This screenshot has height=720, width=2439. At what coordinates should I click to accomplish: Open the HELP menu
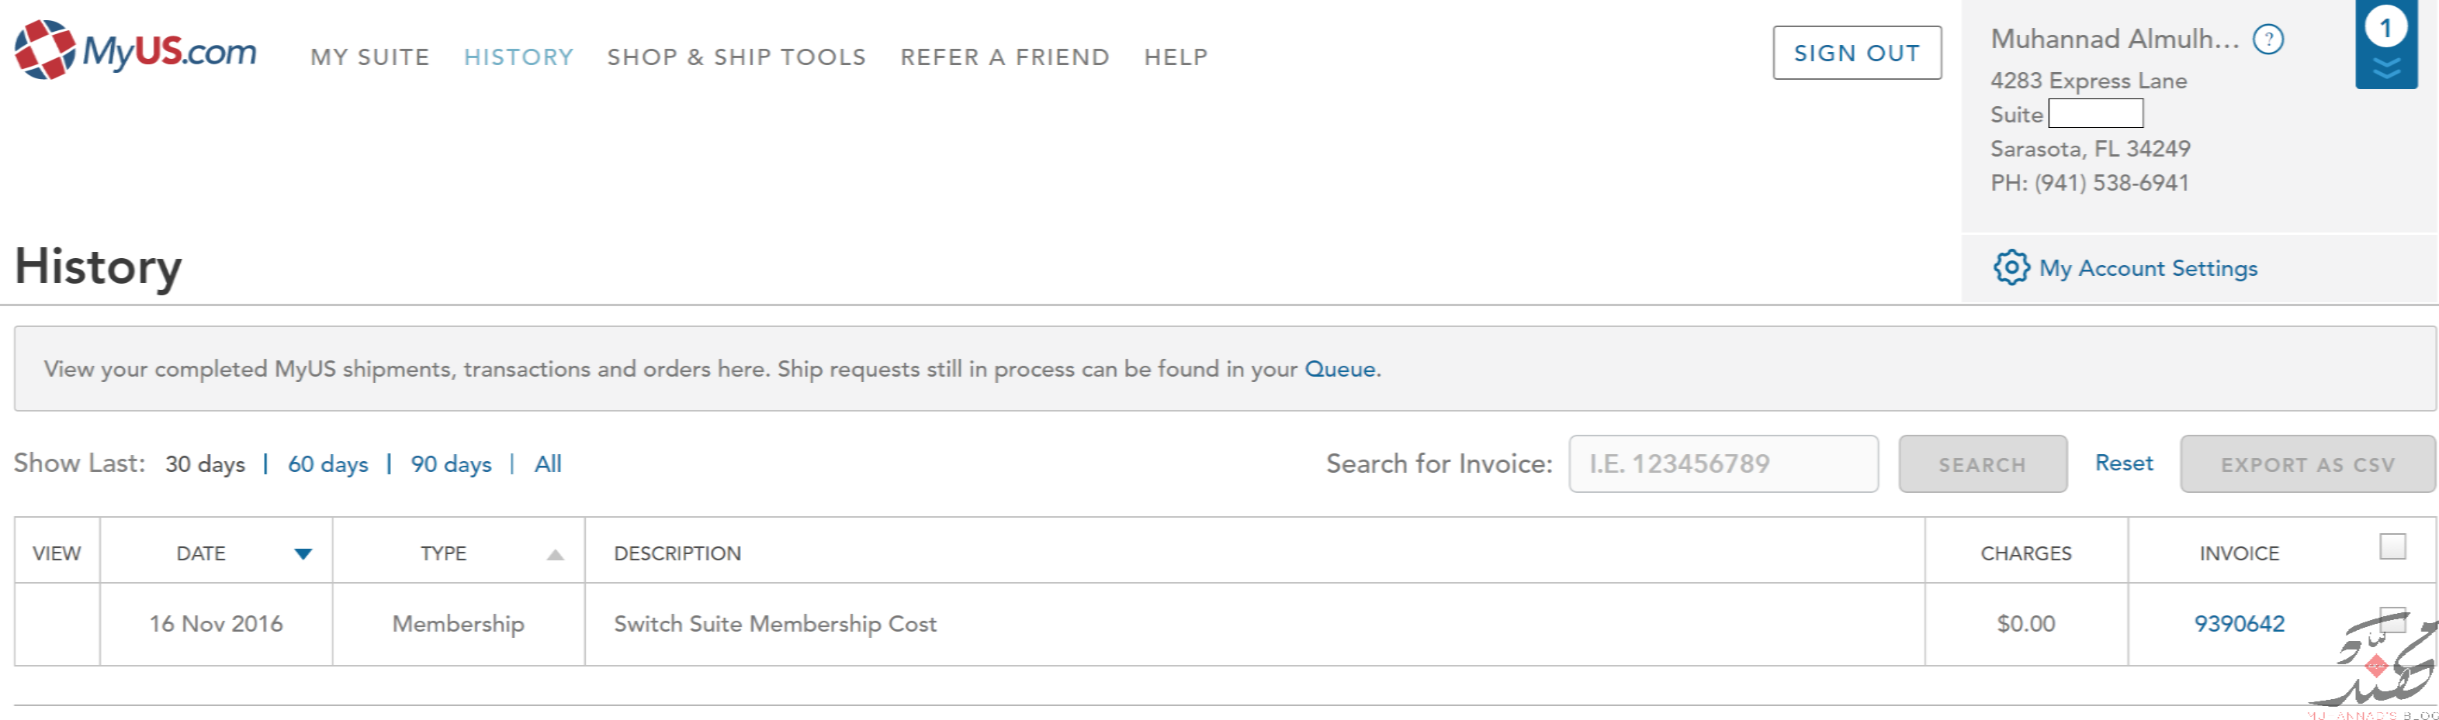pos(1176,57)
